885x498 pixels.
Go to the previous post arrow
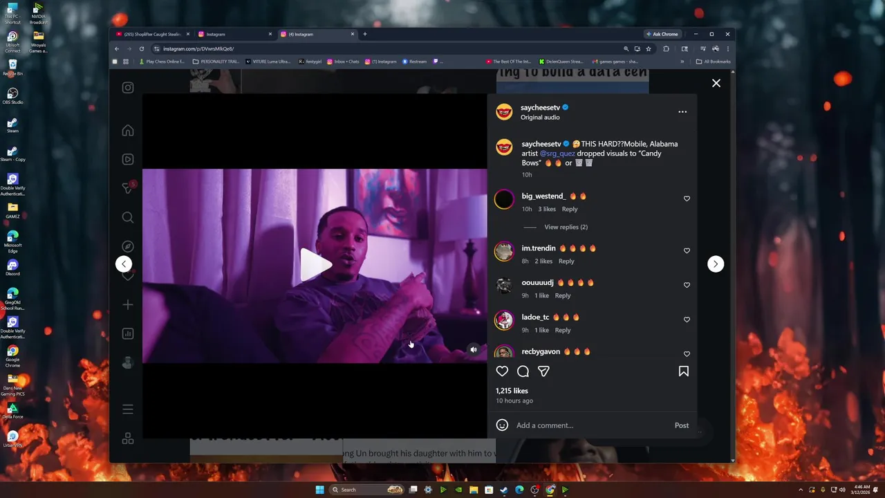tap(124, 264)
